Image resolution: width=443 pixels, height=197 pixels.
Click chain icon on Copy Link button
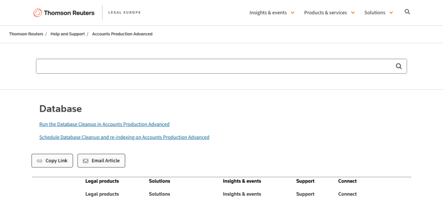click(x=39, y=161)
